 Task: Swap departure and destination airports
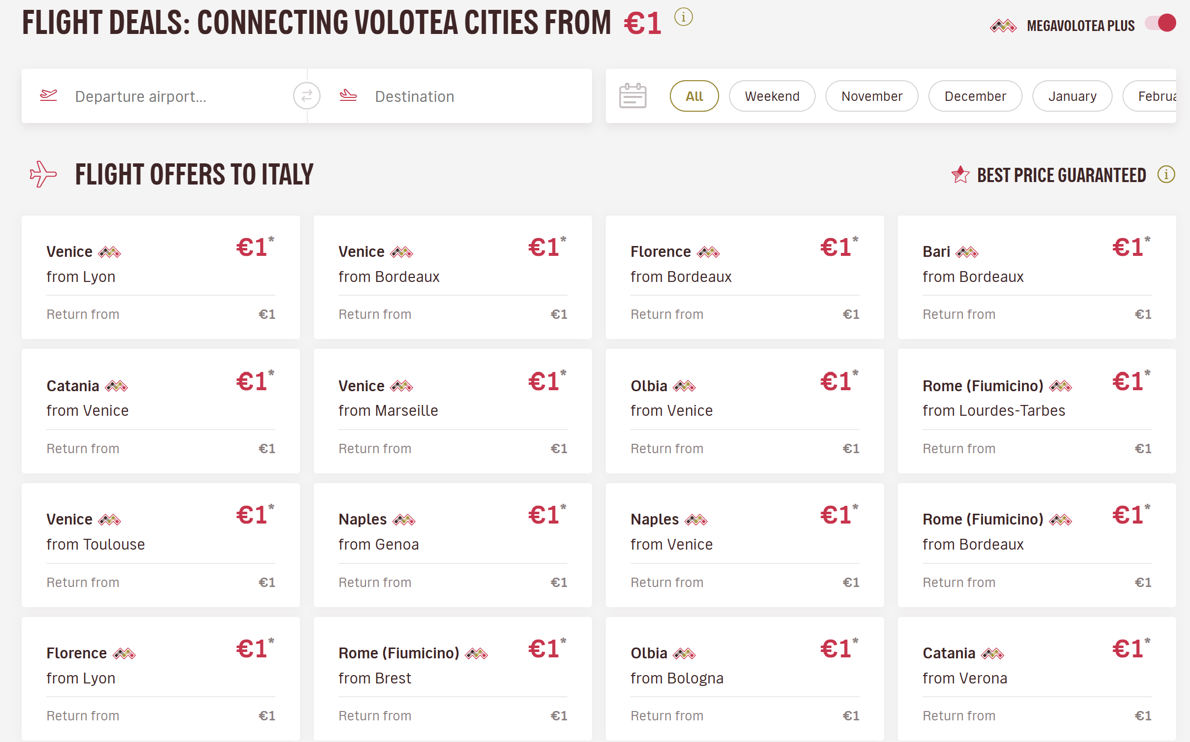click(306, 95)
